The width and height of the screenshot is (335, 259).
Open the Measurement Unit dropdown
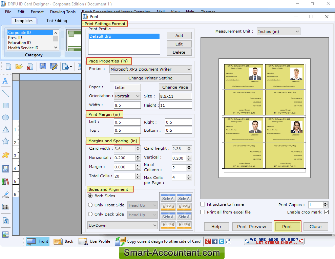coord(278,32)
